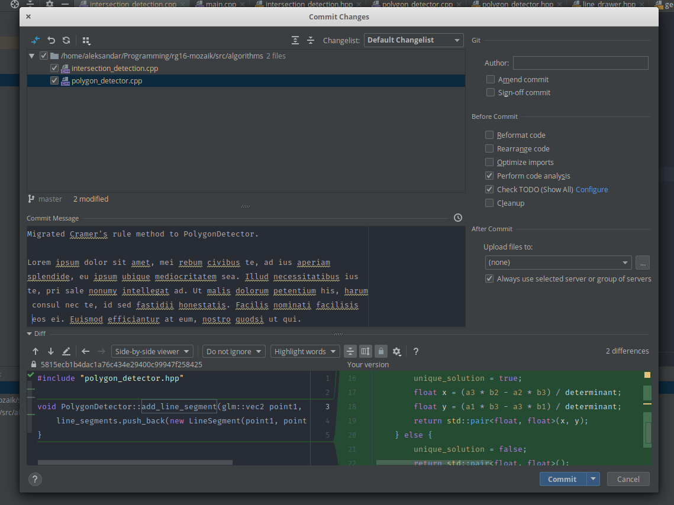Open the diff settings gear icon
Viewport: 674px width, 505px height.
tap(396, 352)
